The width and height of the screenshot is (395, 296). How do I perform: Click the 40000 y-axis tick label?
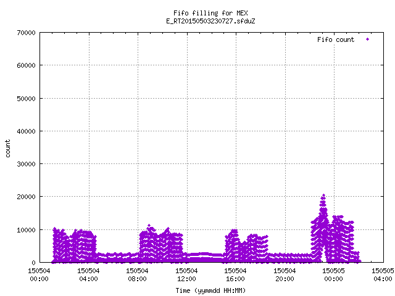point(26,131)
